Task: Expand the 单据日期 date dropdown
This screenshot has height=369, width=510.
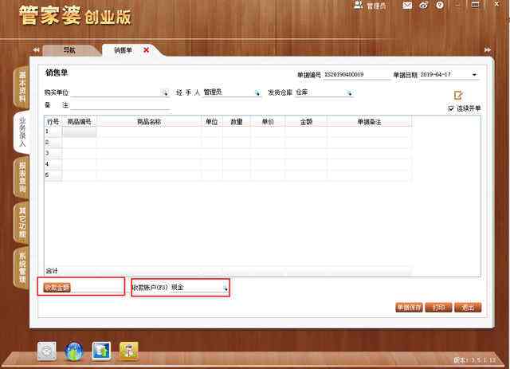Action: (x=474, y=75)
